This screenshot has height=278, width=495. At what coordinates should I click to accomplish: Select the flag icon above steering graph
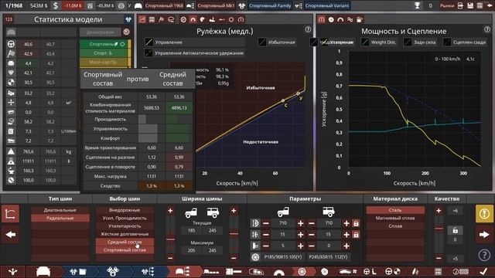(x=162, y=19)
